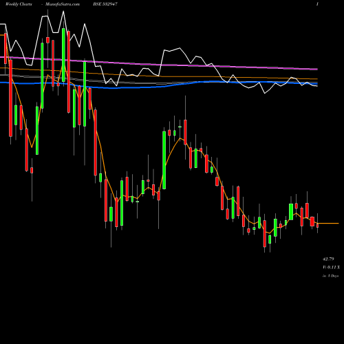344x344 pixels.
Task: Click the "in 5 Days" label
Action: [x=330, y=276]
